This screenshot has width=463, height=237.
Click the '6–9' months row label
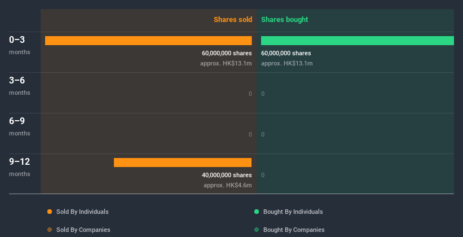click(x=17, y=121)
